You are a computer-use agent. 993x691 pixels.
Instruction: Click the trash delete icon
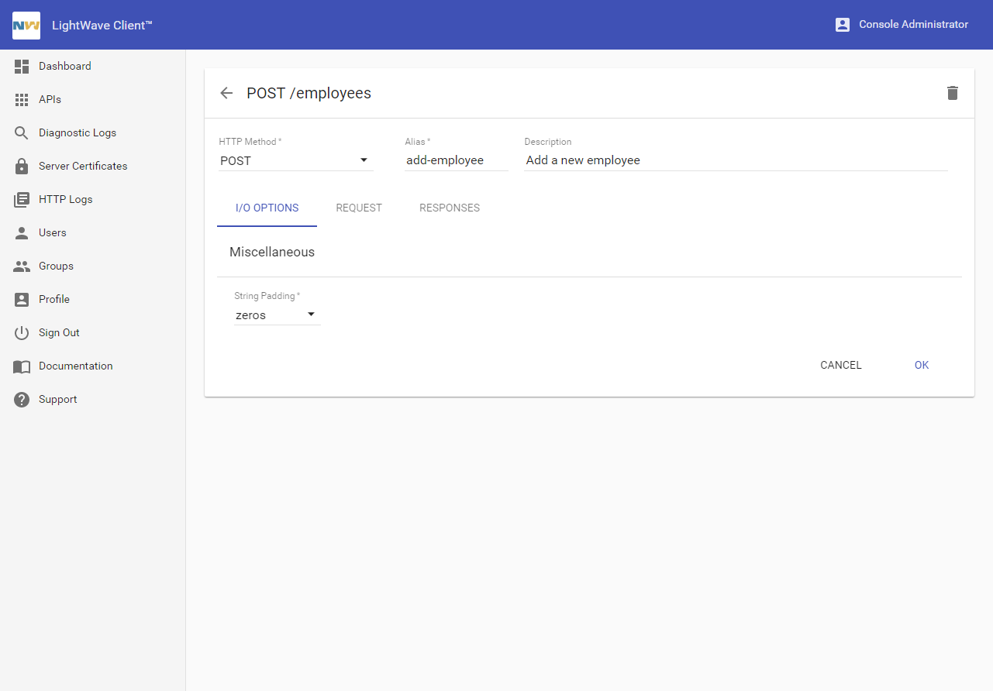pos(953,93)
